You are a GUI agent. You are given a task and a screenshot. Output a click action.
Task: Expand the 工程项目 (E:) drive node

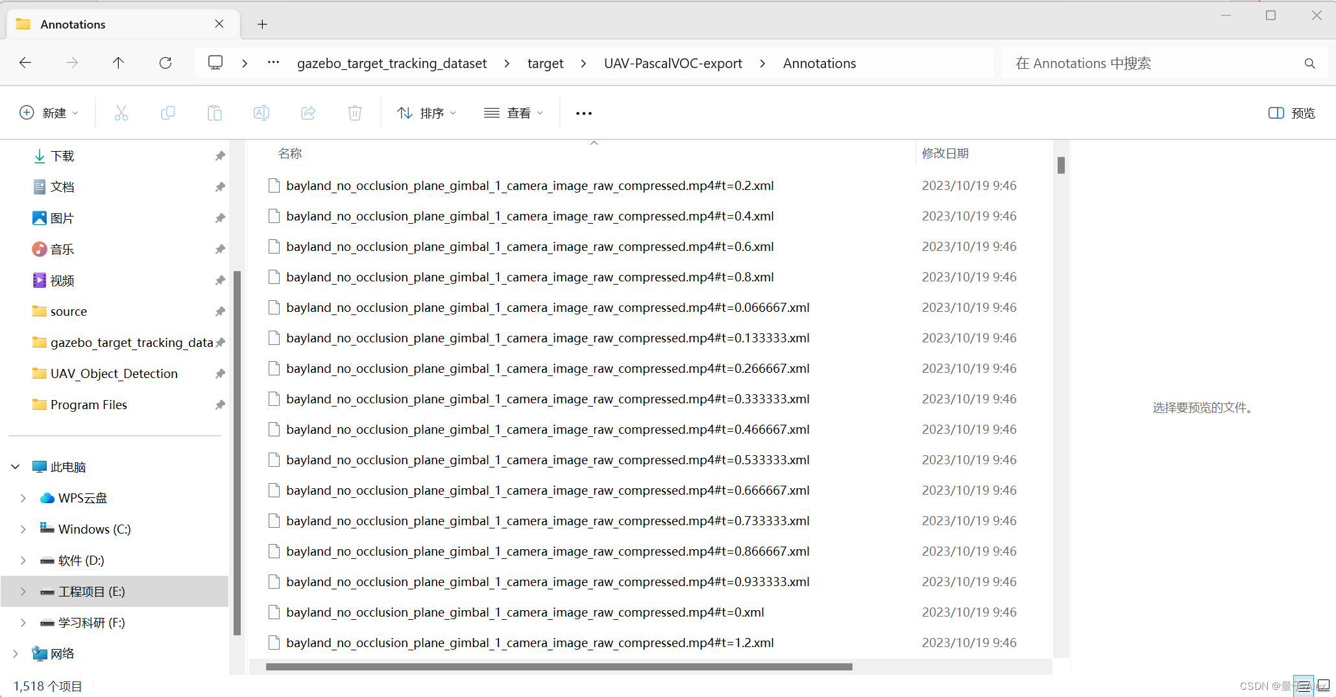pyautogui.click(x=23, y=591)
